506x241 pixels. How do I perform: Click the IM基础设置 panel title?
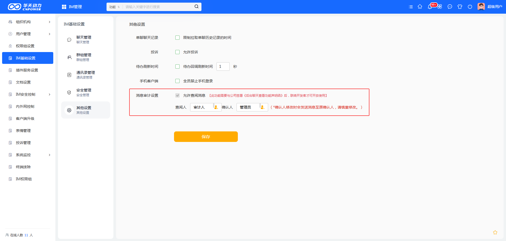point(74,24)
